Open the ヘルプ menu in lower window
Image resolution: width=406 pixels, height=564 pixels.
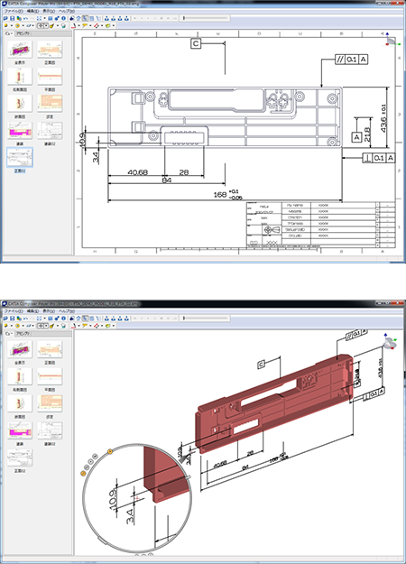(67, 311)
